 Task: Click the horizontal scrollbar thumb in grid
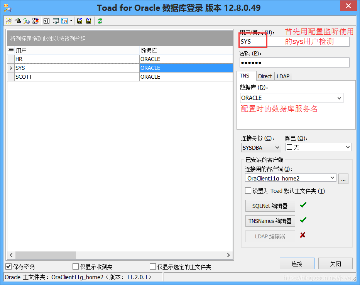click(46, 255)
